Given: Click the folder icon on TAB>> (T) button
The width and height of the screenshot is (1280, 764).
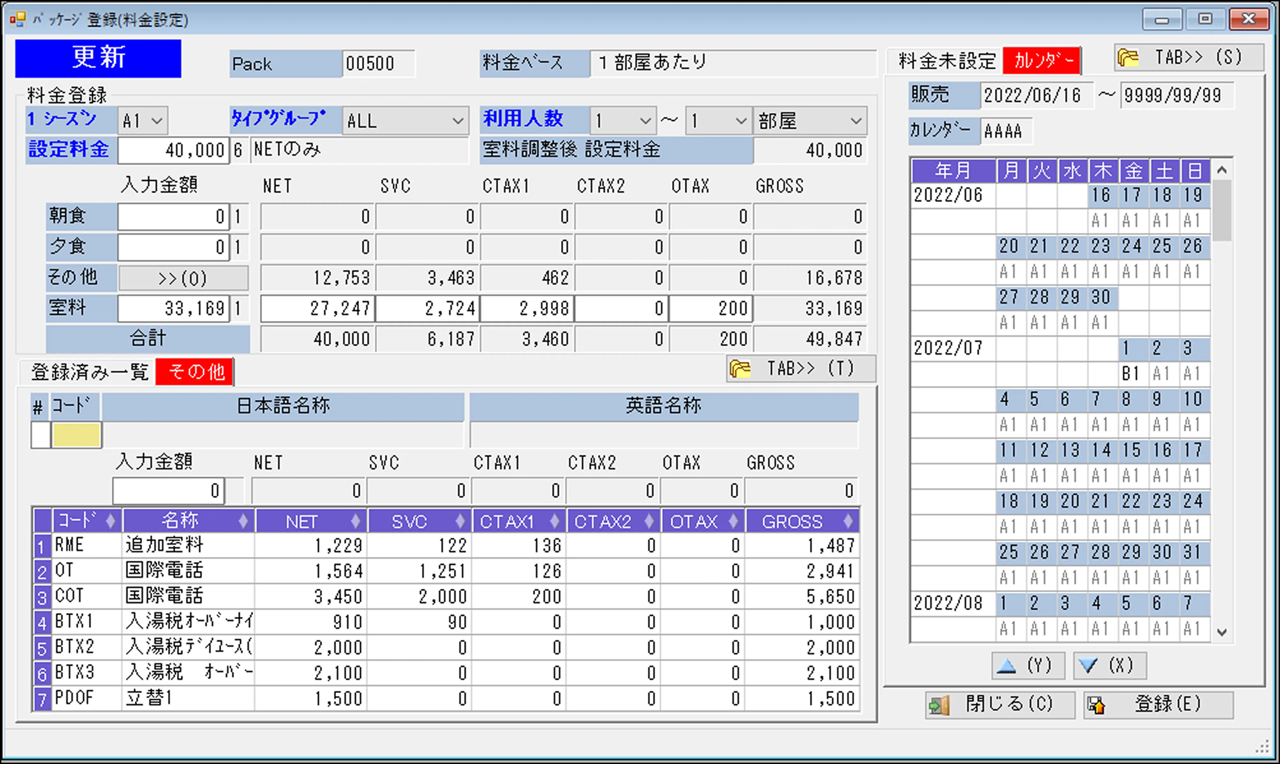Looking at the screenshot, I should (740, 369).
